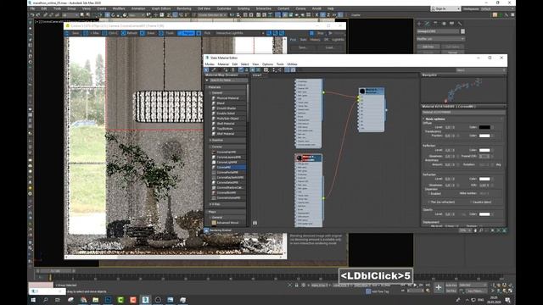543x305 pixels.
Task: Open Diffuse black color swatch
Action: click(x=484, y=127)
